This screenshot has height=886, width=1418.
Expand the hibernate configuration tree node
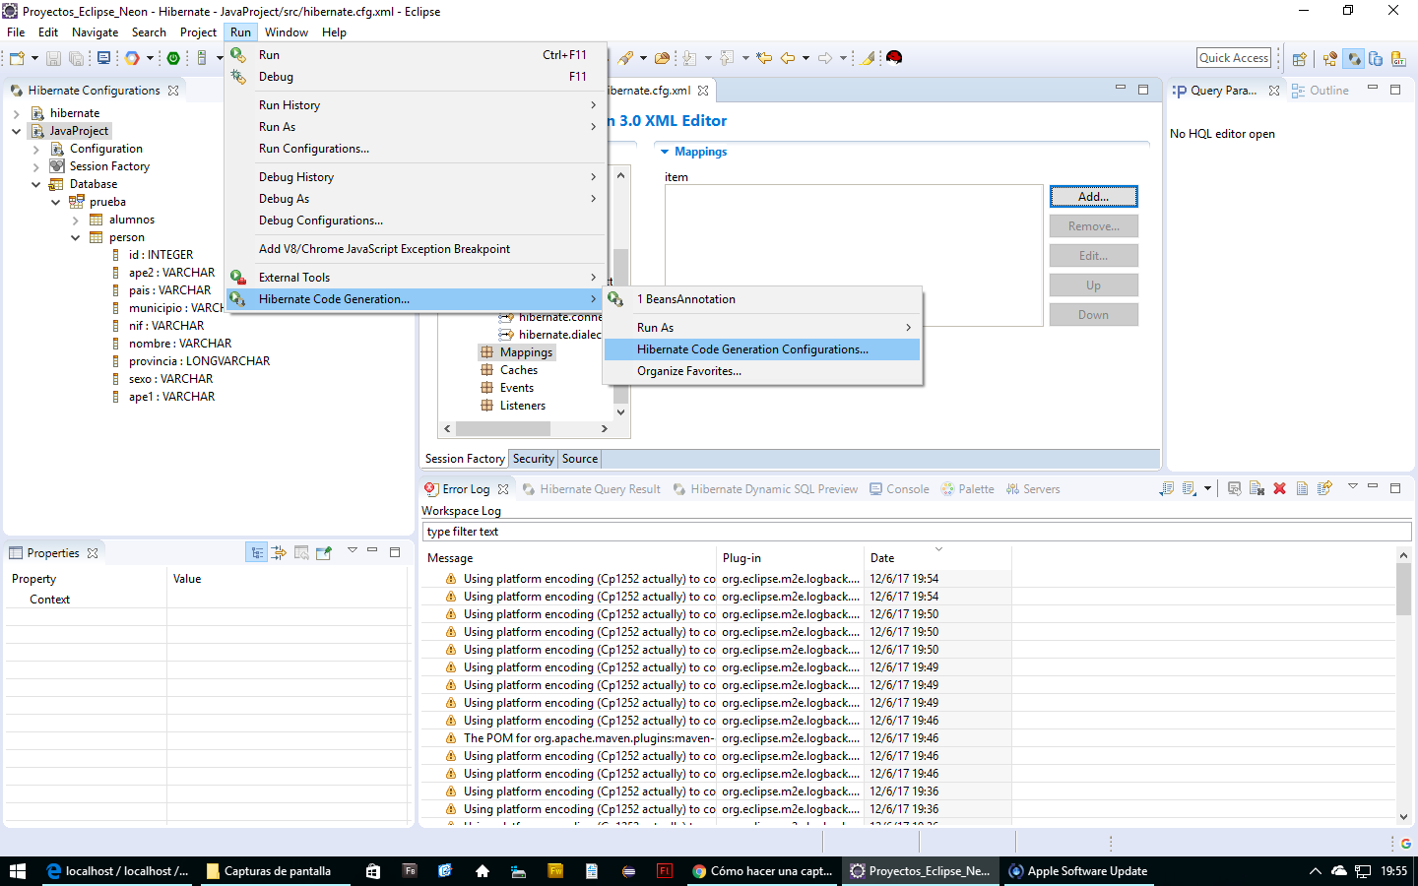coord(17,113)
